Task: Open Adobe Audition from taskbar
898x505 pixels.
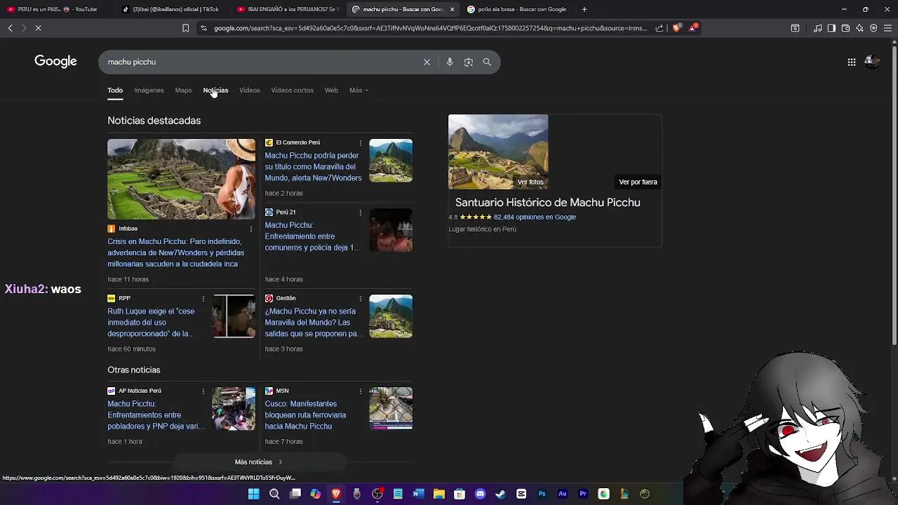Action: pyautogui.click(x=562, y=494)
